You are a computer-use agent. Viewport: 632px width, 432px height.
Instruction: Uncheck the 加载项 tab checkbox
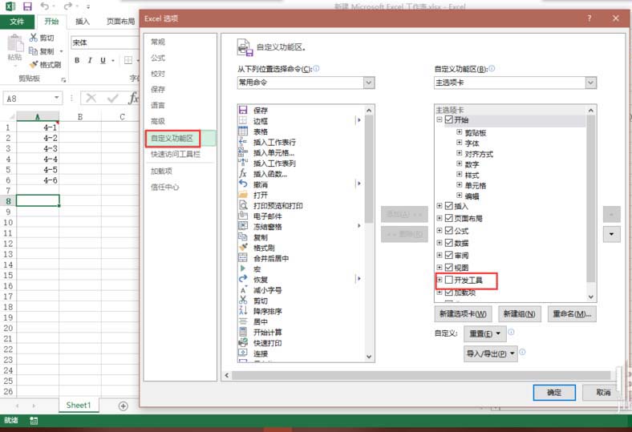pos(449,293)
